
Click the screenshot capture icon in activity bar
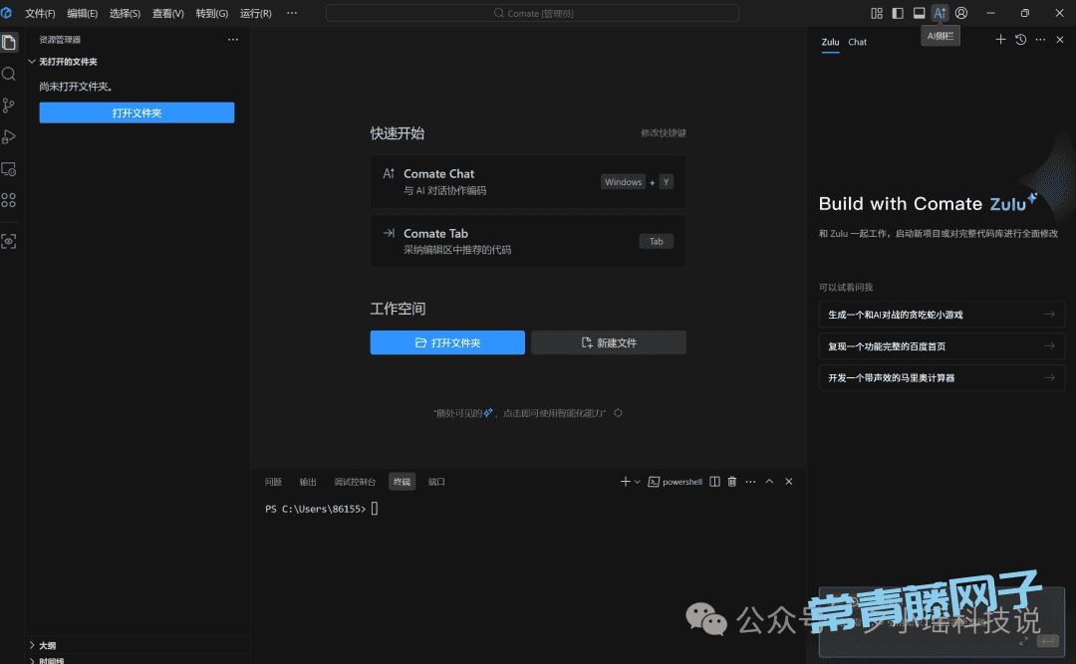point(9,242)
